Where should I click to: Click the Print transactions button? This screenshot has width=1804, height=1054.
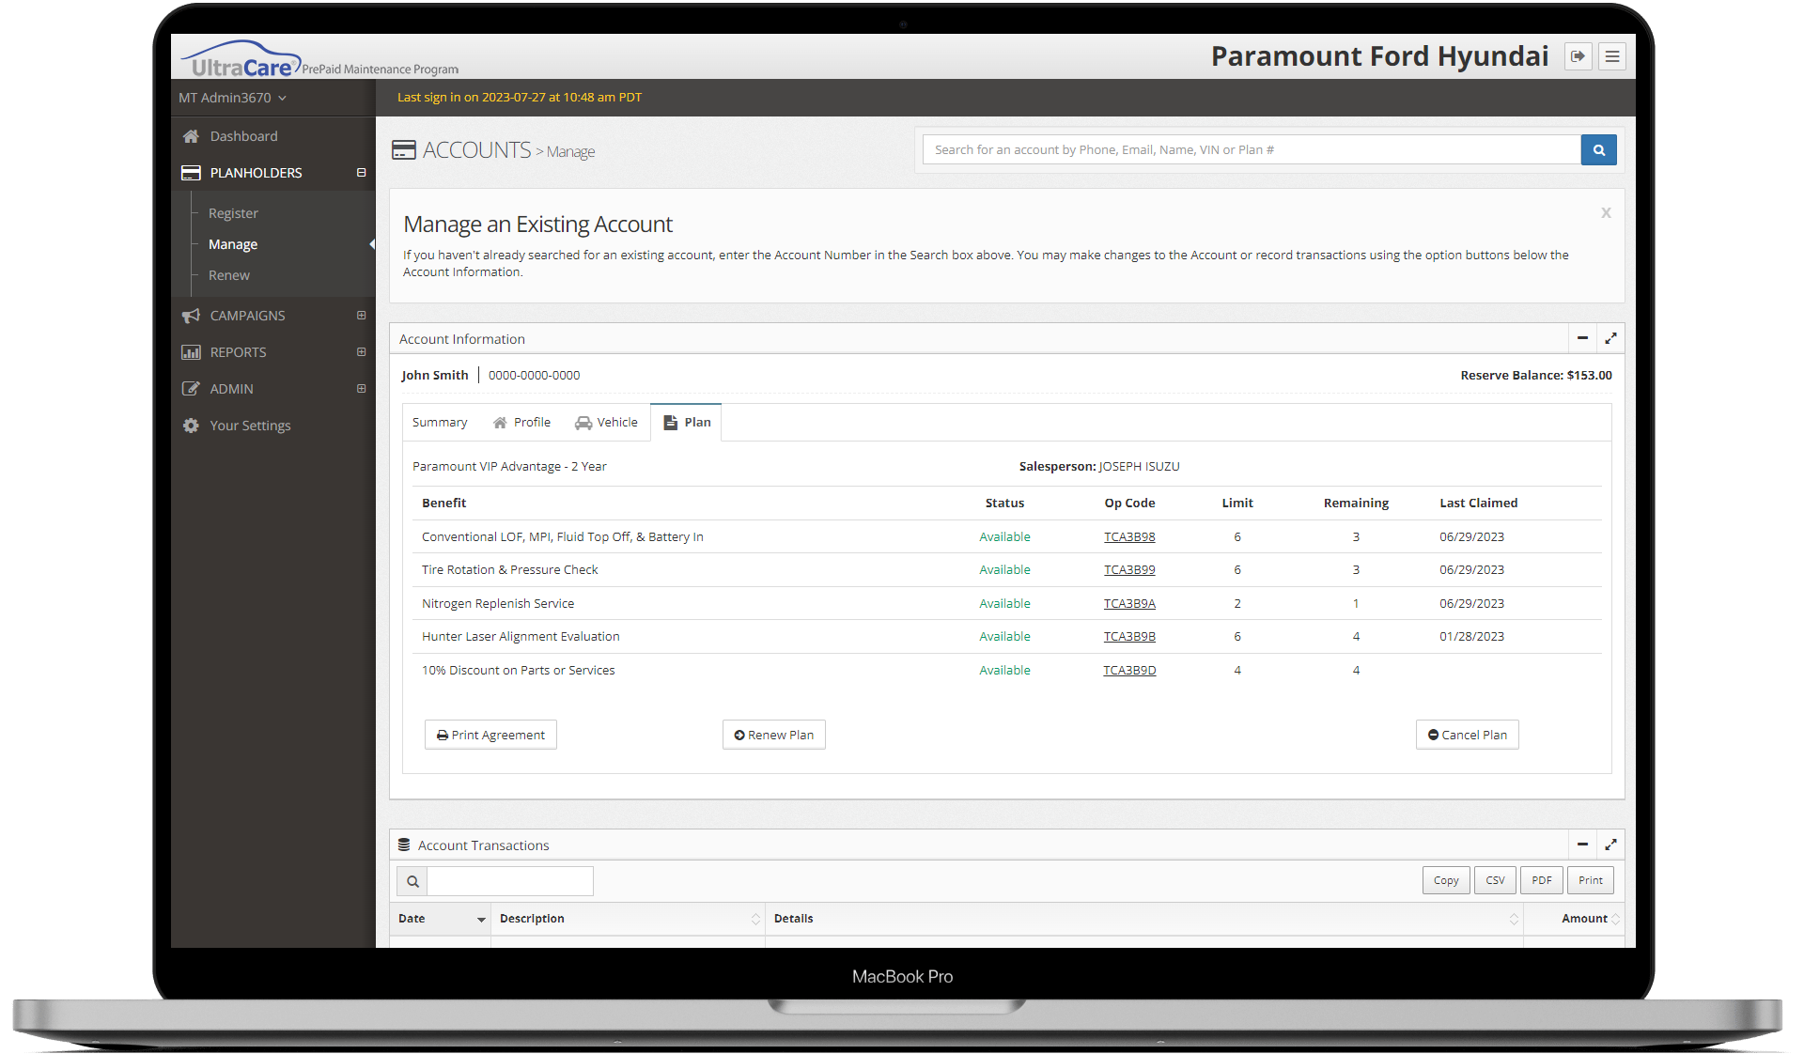coord(1591,880)
